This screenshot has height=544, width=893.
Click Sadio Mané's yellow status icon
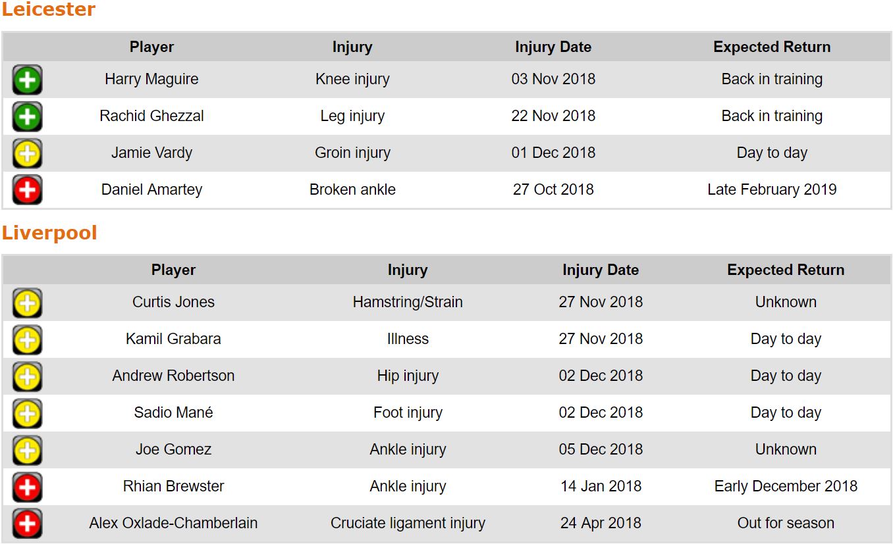(27, 414)
